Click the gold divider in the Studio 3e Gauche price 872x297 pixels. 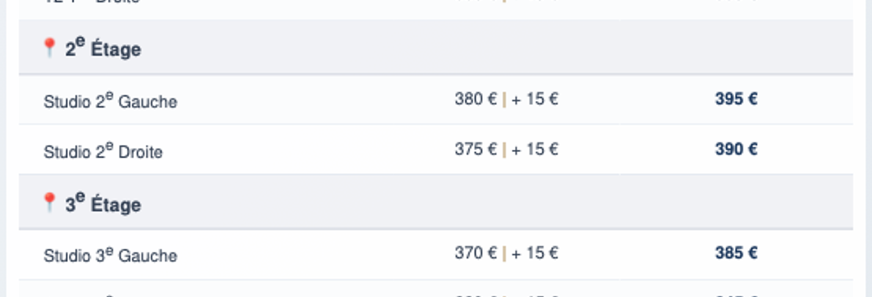(504, 254)
